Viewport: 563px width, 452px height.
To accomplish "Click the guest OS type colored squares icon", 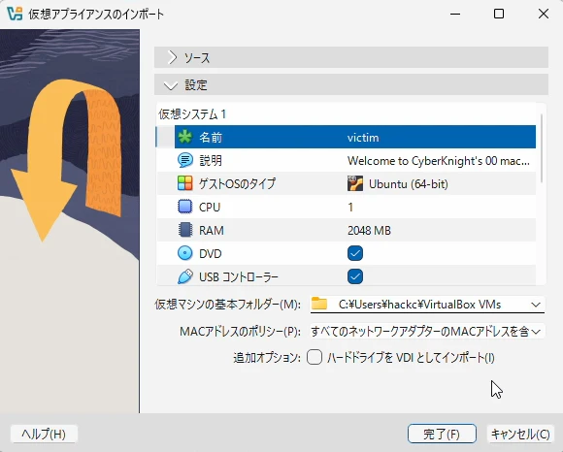I will [185, 183].
